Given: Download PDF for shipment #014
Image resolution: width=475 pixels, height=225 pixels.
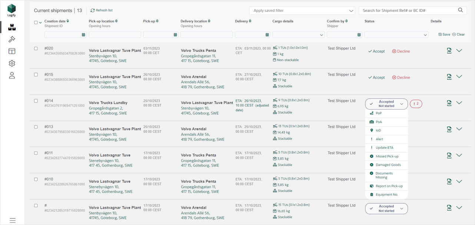Looking at the screenshot, I should click(449, 103).
